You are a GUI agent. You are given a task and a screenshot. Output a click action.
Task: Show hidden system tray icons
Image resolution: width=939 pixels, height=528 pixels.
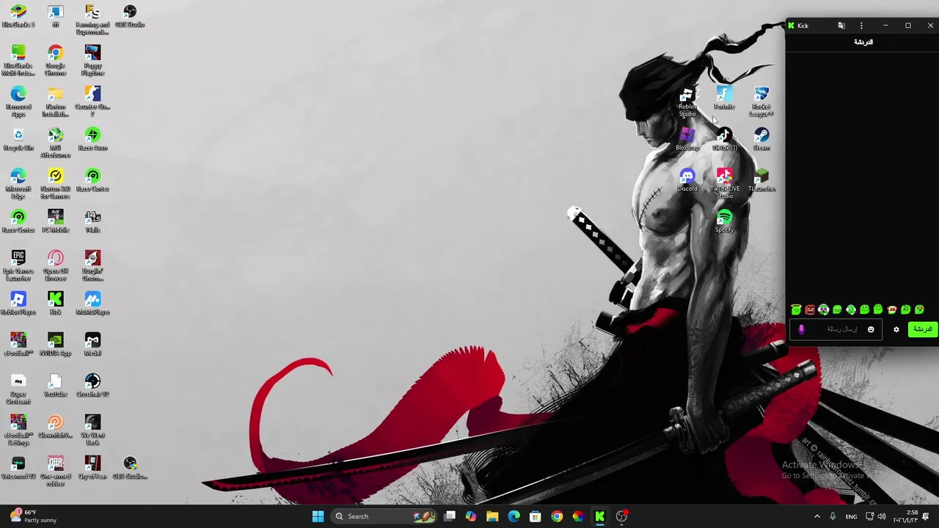[x=816, y=516]
